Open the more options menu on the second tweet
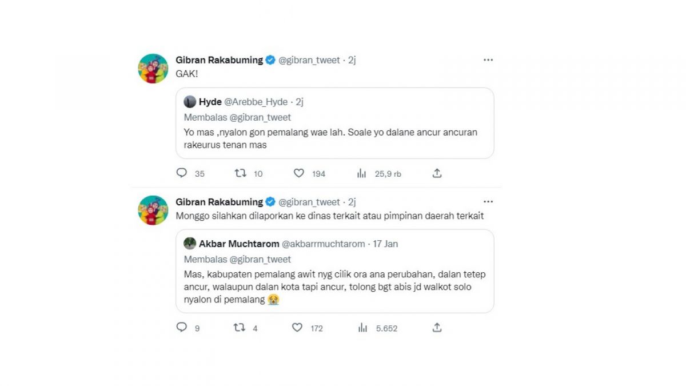Screen dimensions: 686x386 point(488,201)
